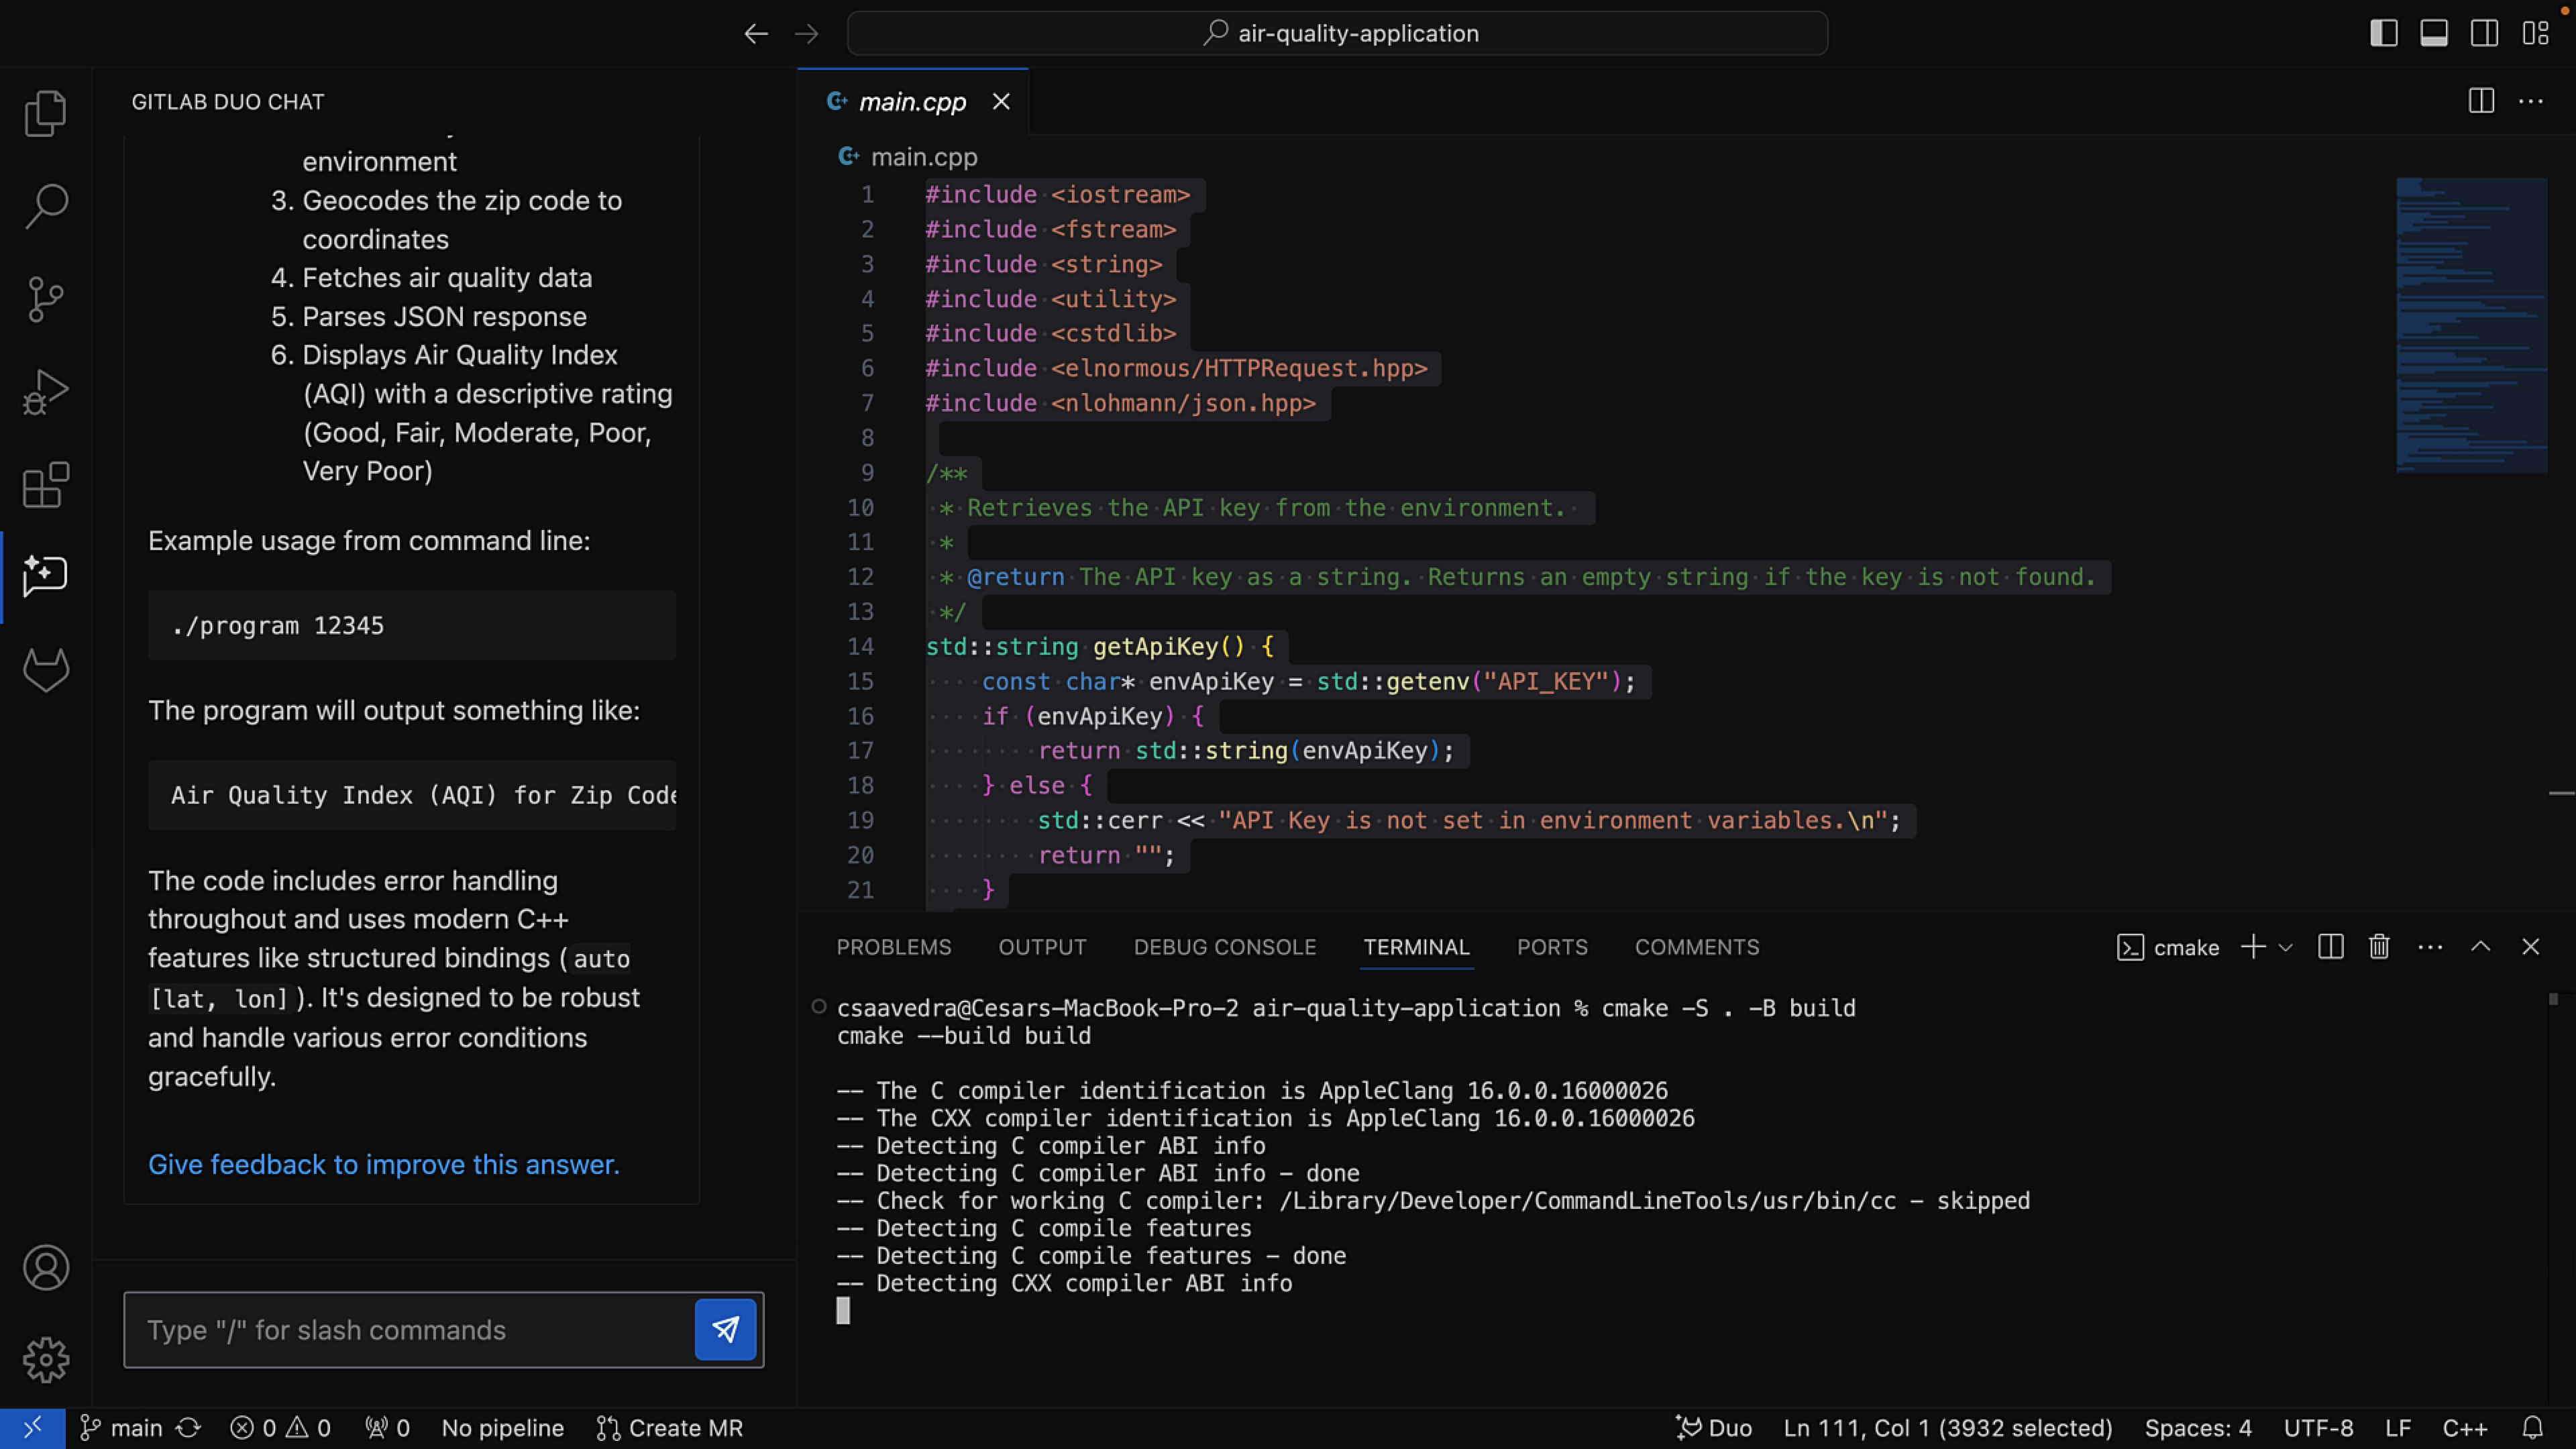Viewport: 2576px width, 1449px height.
Task: Go back with the navigation arrow
Action: (756, 33)
